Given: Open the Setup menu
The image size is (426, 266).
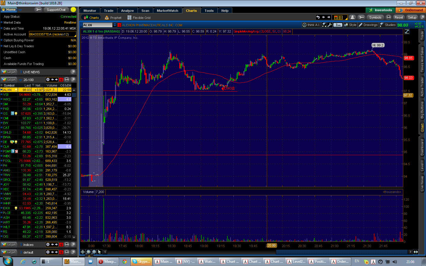Looking at the screenshot, I should 412,17.
